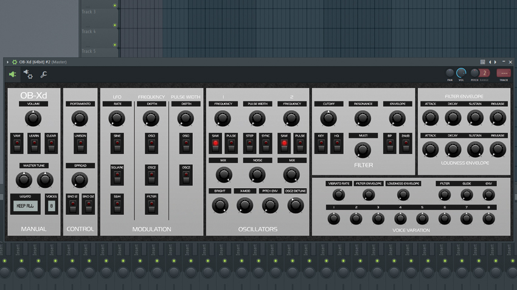This screenshot has height=290, width=517.
Task: Expand the plugin window menu arrow
Action: (7, 62)
